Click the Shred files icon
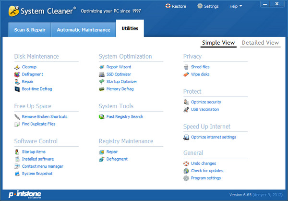288x201 pixels. (186, 67)
